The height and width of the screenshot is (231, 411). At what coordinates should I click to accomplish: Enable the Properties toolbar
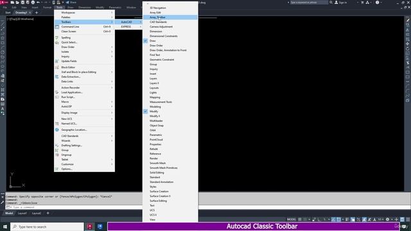tap(170, 144)
